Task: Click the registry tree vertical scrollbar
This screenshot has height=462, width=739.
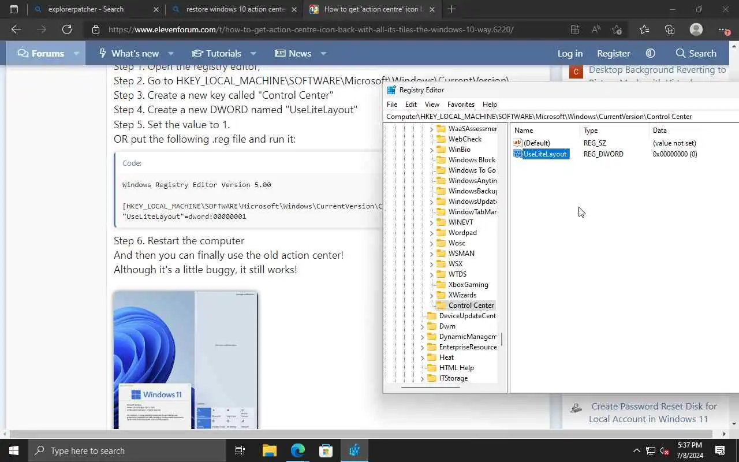Action: click(x=501, y=339)
